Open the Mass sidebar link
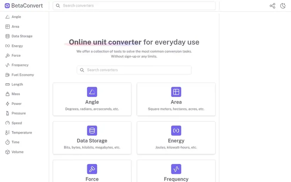This screenshot has height=182, width=291. tap(15, 94)
